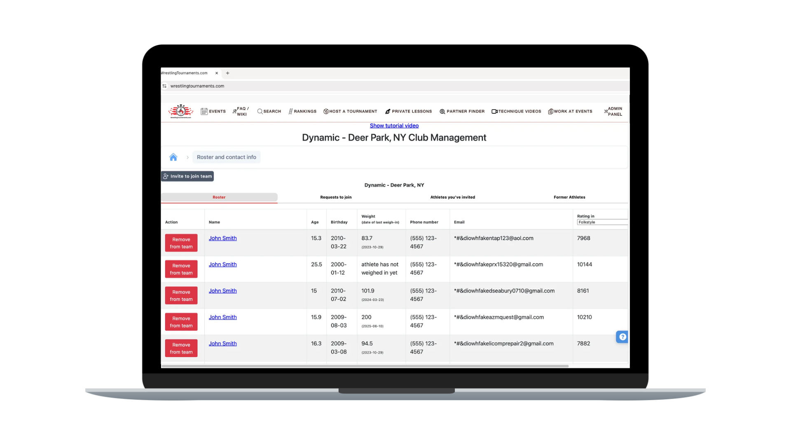Remove athlete with rating 7968 from team

(181, 243)
